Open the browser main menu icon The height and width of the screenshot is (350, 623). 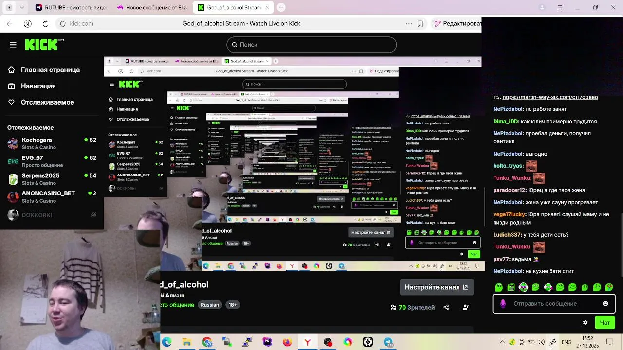click(560, 7)
